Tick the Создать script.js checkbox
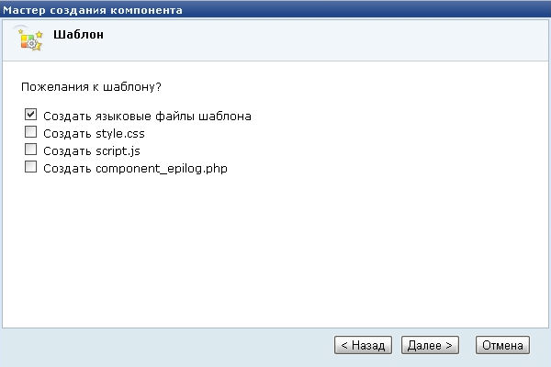551x367 pixels. click(x=30, y=150)
